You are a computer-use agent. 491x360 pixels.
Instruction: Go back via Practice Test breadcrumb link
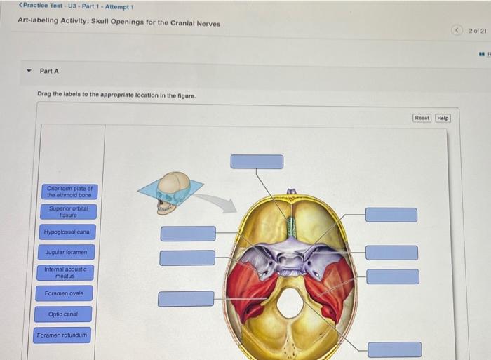click(76, 6)
